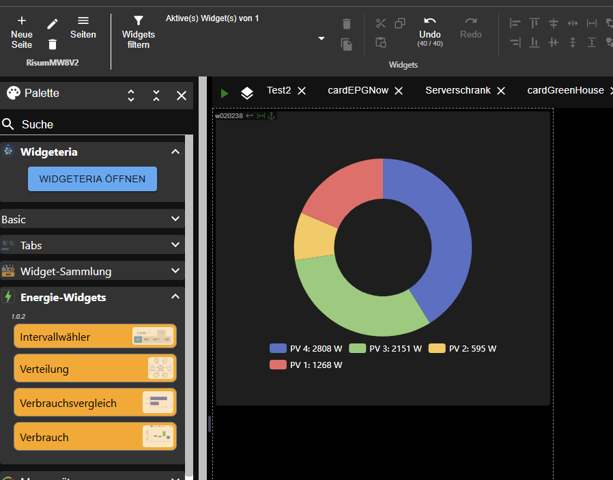
Task: Click the green play run button
Action: coord(225,93)
